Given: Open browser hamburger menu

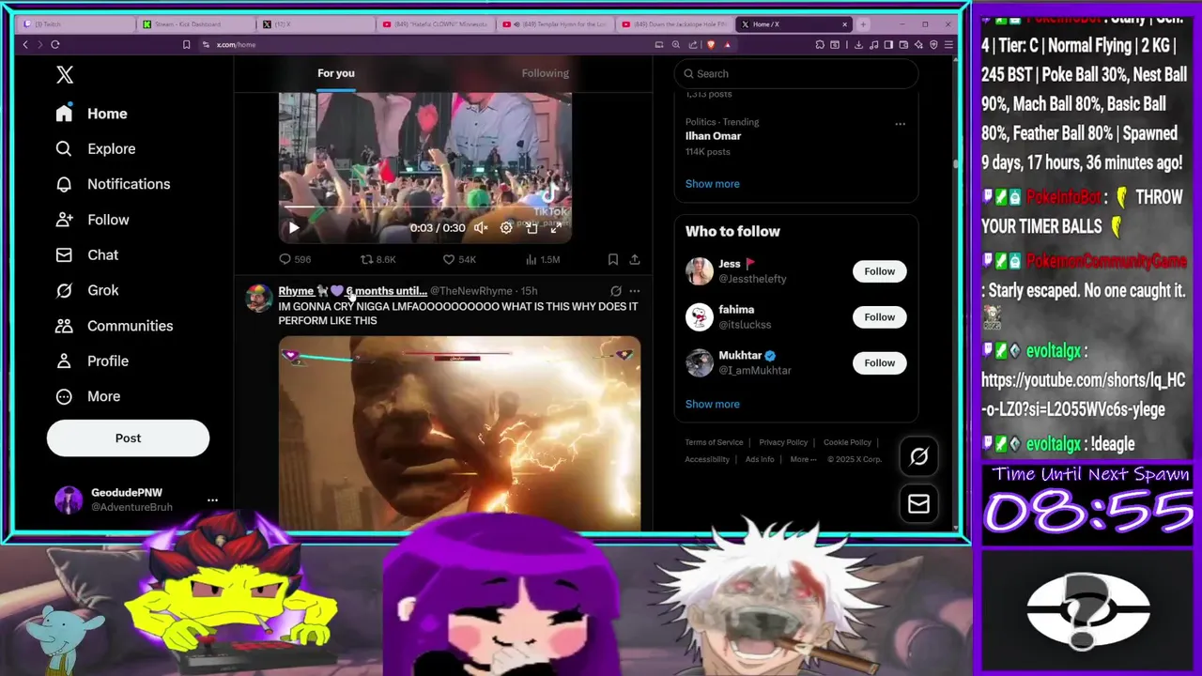Looking at the screenshot, I should [948, 44].
